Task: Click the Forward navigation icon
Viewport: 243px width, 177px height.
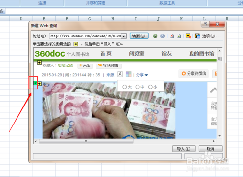Action: [x=162, y=36]
